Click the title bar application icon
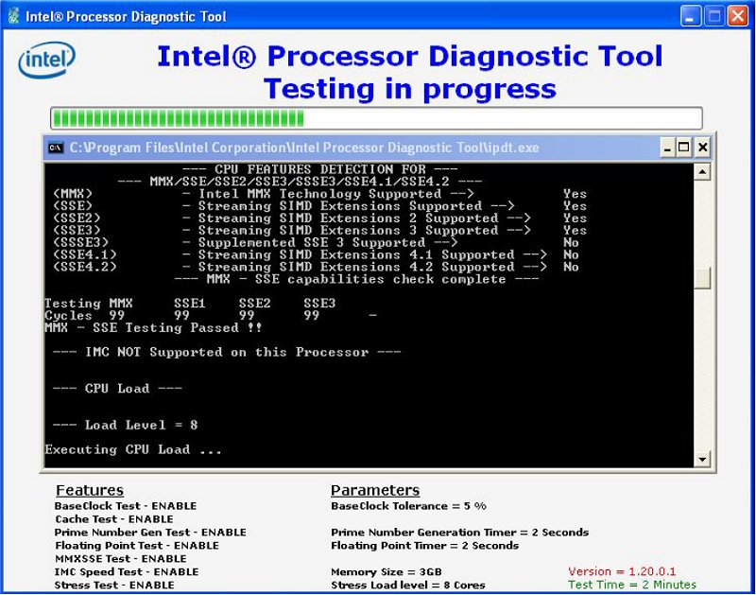Image resolution: width=756 pixels, height=595 pixels. (x=13, y=15)
